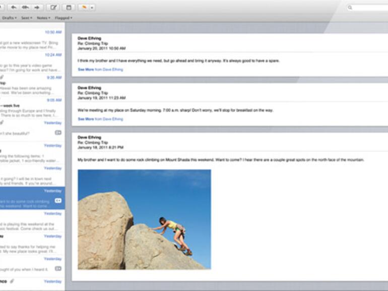Screen dimensions: 388x291
Task: Select the "I will be in town next" message
Action: [x=32, y=176]
